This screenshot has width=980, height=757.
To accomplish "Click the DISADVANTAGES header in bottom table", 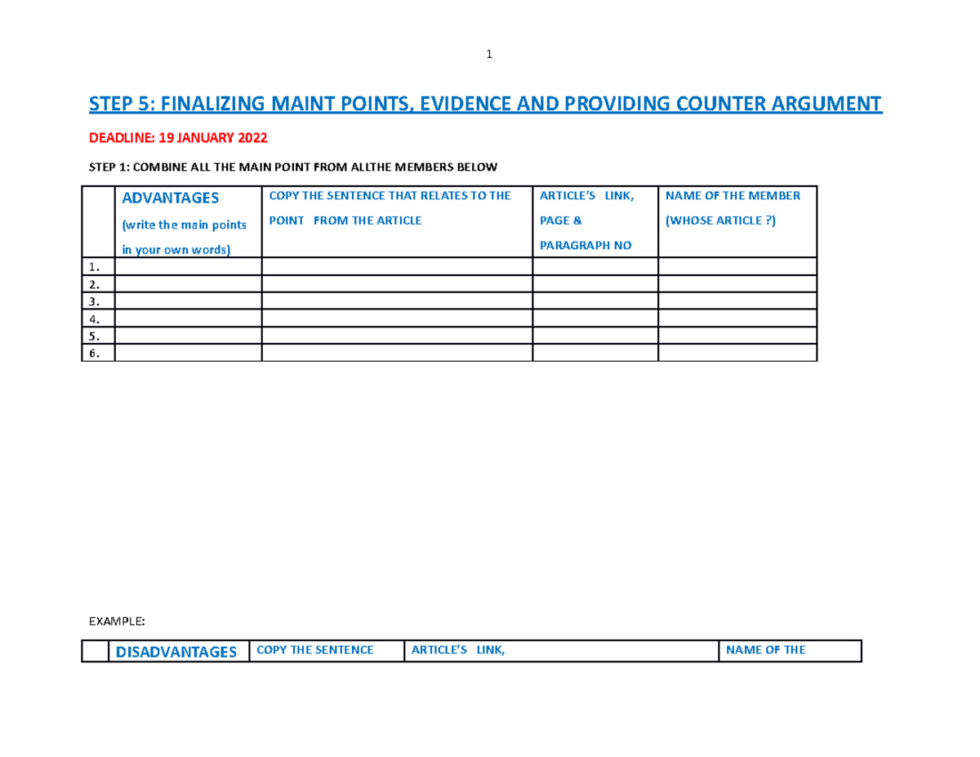I will [x=175, y=652].
